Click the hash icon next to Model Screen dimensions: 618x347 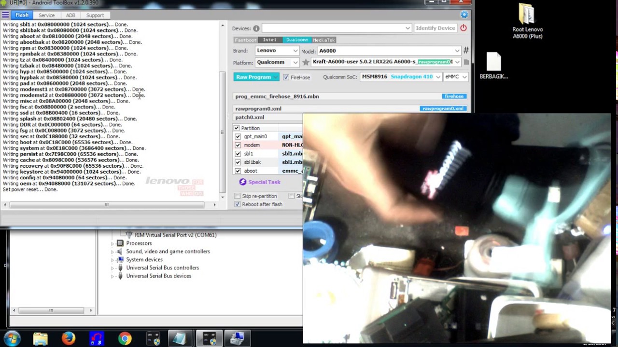click(x=466, y=50)
